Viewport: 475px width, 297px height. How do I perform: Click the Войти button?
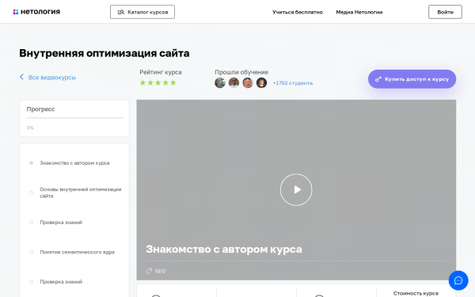click(445, 12)
